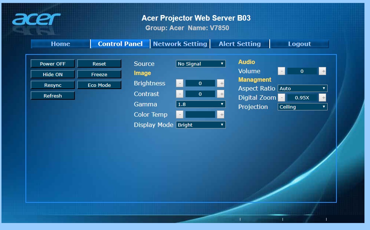Click the Digital Zoom 0.95X field

pos(302,98)
